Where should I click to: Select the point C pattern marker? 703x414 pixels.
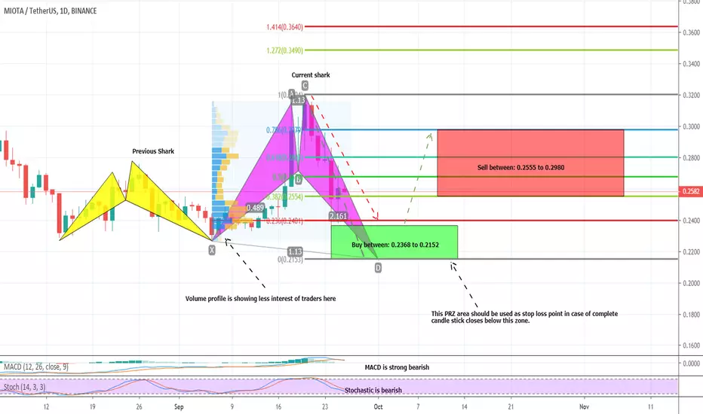tap(305, 86)
